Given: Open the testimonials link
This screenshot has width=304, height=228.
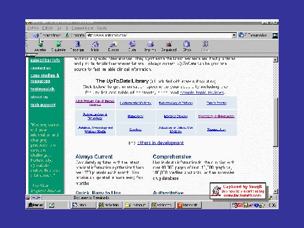Looking at the screenshot, I should click(x=43, y=89).
